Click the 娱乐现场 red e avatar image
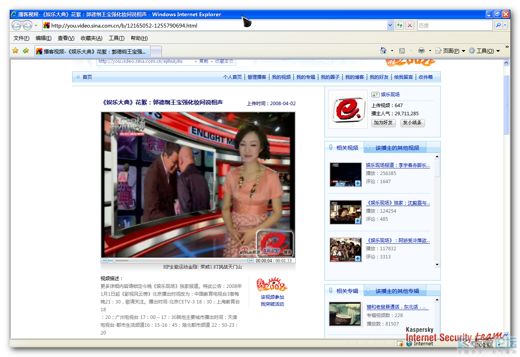Viewport: 520px width, 357px height. [x=348, y=109]
